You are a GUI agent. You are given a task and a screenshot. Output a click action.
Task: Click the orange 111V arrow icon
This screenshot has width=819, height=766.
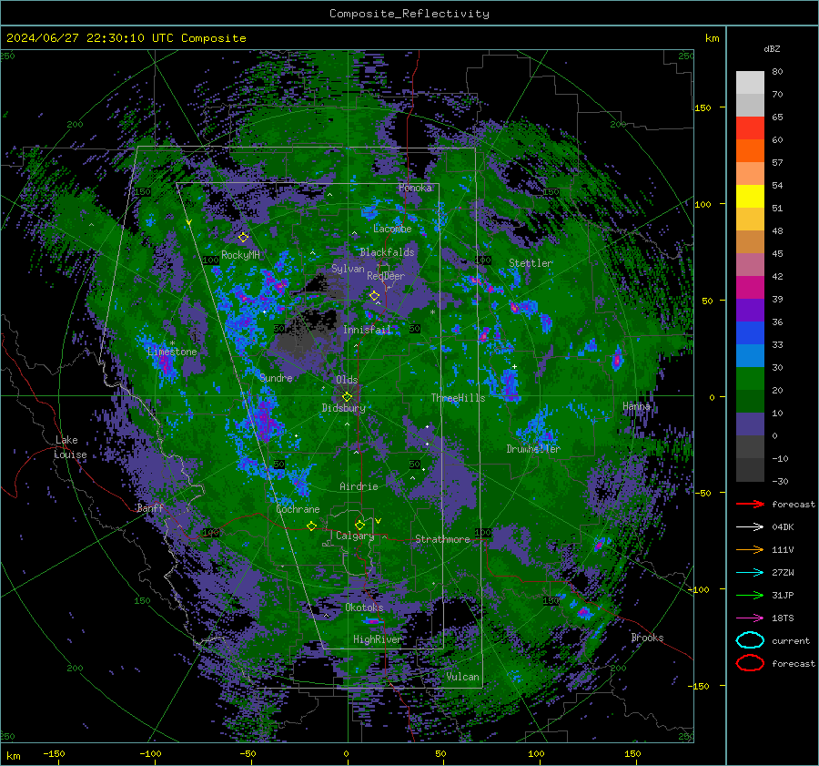(750, 549)
